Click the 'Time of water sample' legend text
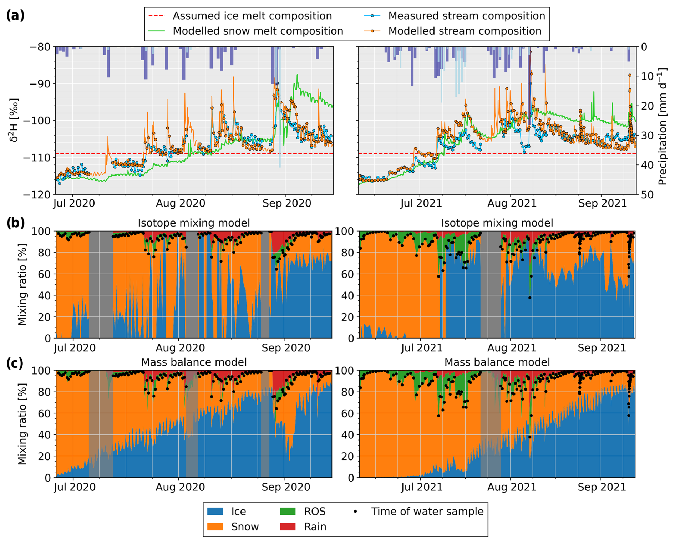The width and height of the screenshot is (675, 544). 427,512
